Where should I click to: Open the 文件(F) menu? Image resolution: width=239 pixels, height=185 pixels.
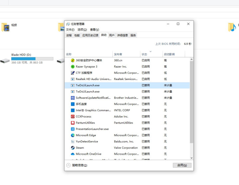point(70,30)
